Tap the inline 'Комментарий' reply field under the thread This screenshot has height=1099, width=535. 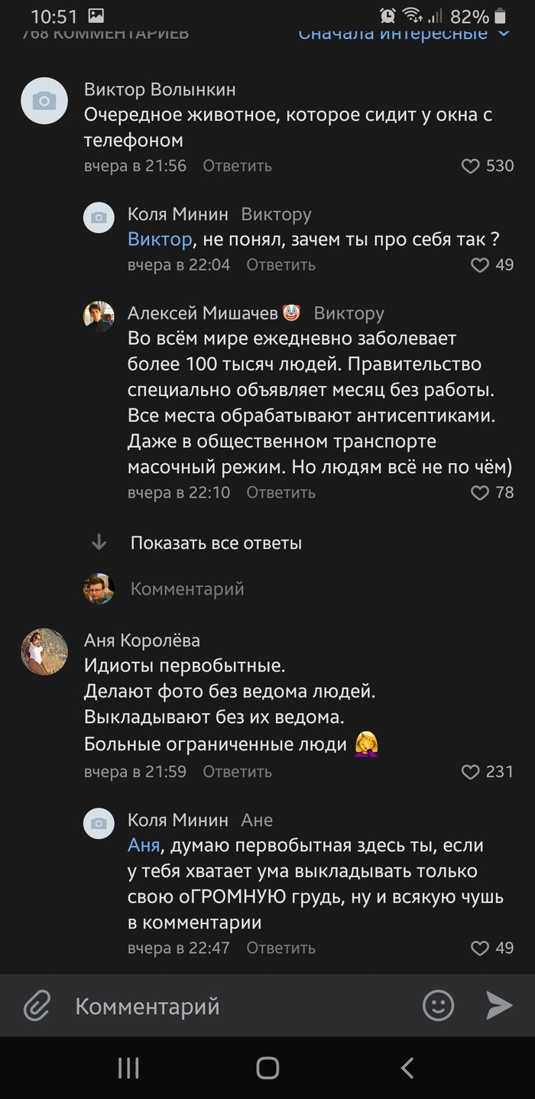point(187,589)
